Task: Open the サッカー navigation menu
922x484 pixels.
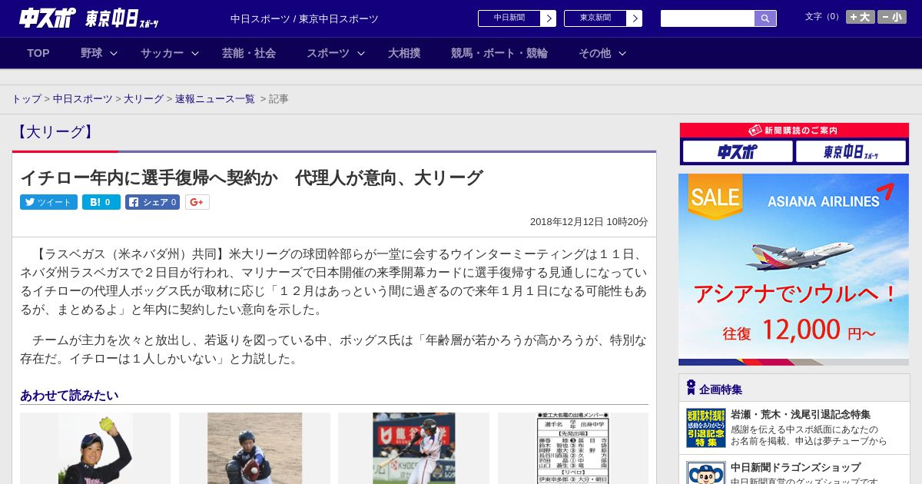Action: pyautogui.click(x=162, y=53)
